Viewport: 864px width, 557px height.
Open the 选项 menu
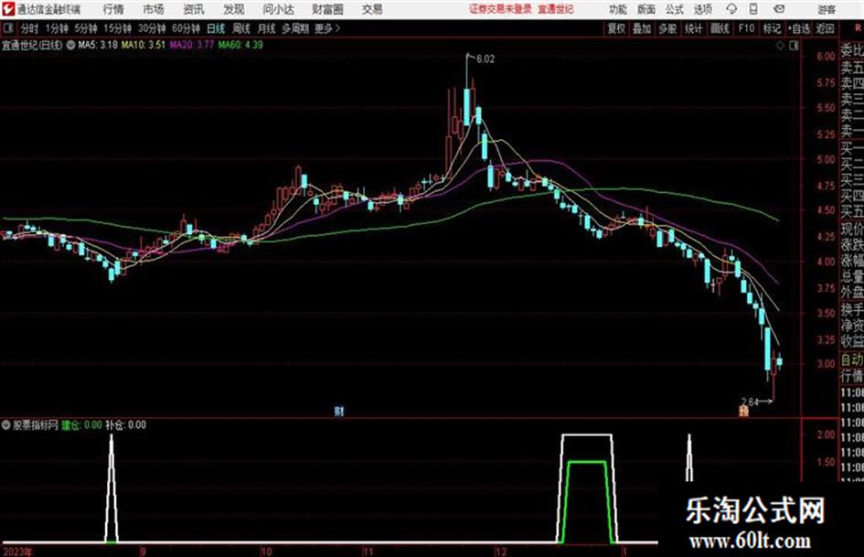pos(703,9)
